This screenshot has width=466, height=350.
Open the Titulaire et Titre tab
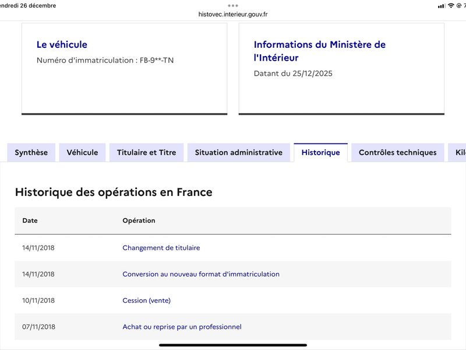[147, 152]
